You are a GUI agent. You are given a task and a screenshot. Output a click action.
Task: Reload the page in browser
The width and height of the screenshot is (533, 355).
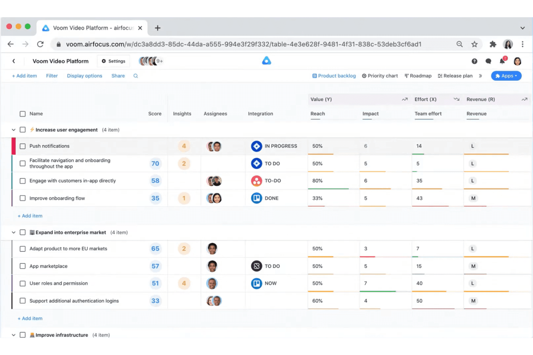40,44
